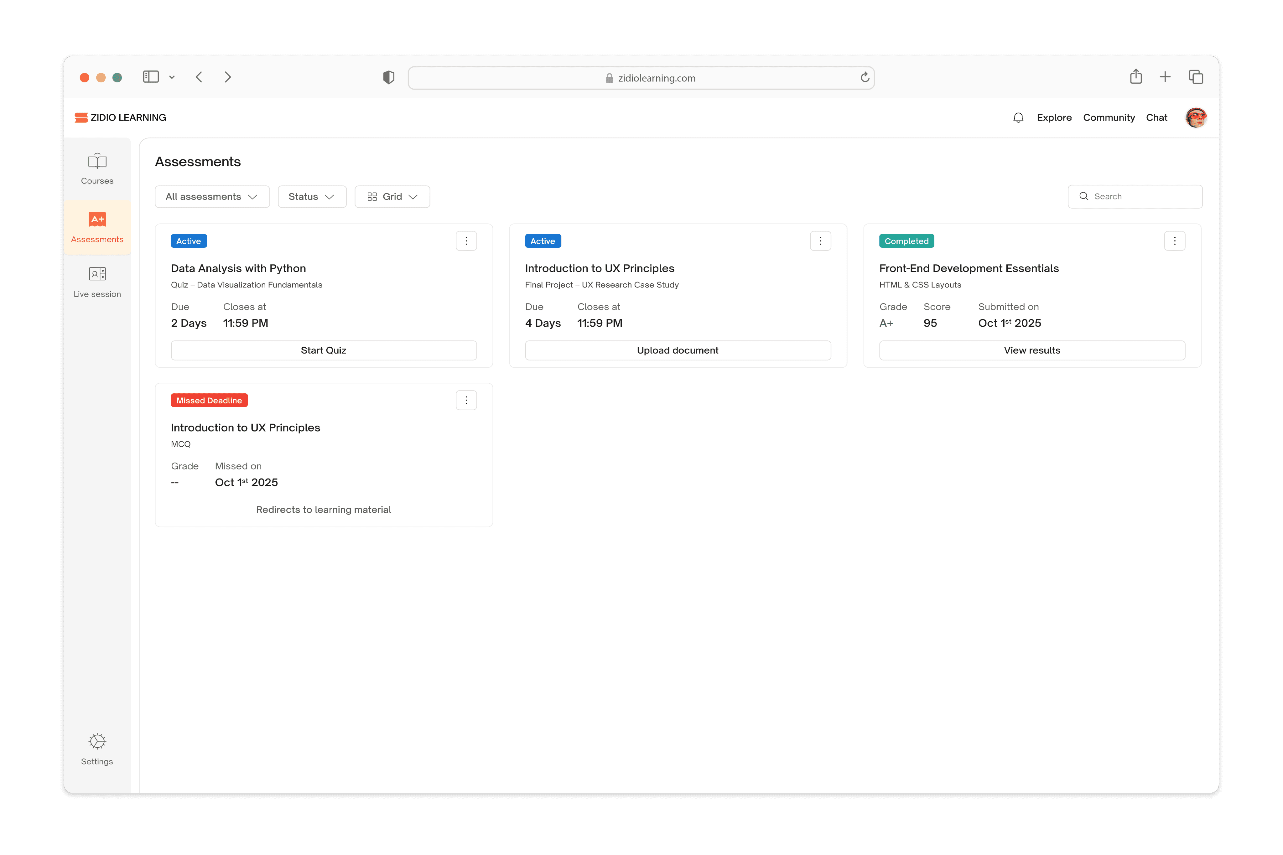Open three-dot menu on Missed Deadline card
The width and height of the screenshot is (1283, 855).
coord(466,400)
